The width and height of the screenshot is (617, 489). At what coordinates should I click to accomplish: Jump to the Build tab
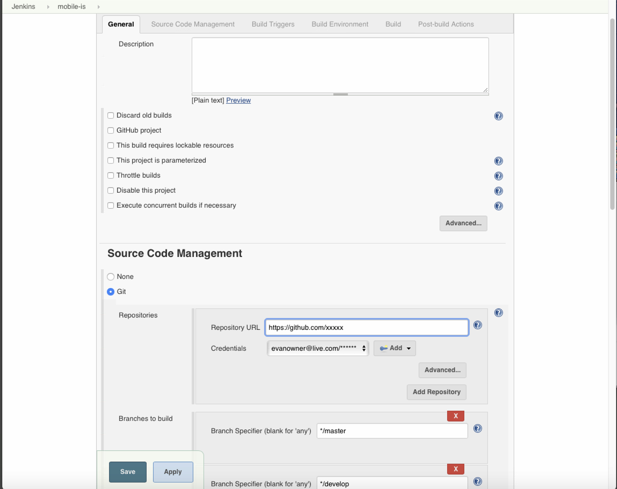393,24
